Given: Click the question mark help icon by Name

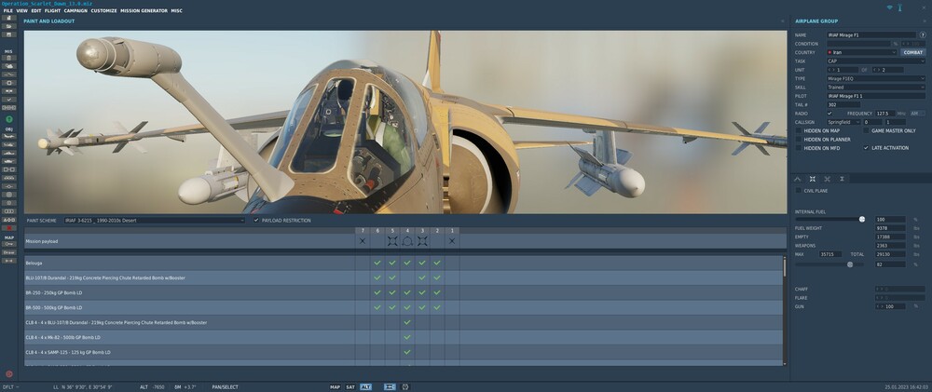Looking at the screenshot, I should [923, 35].
